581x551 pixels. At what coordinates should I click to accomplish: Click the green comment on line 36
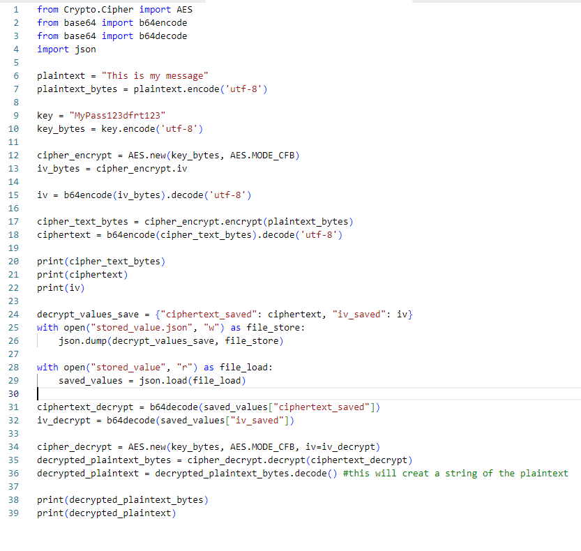point(455,474)
